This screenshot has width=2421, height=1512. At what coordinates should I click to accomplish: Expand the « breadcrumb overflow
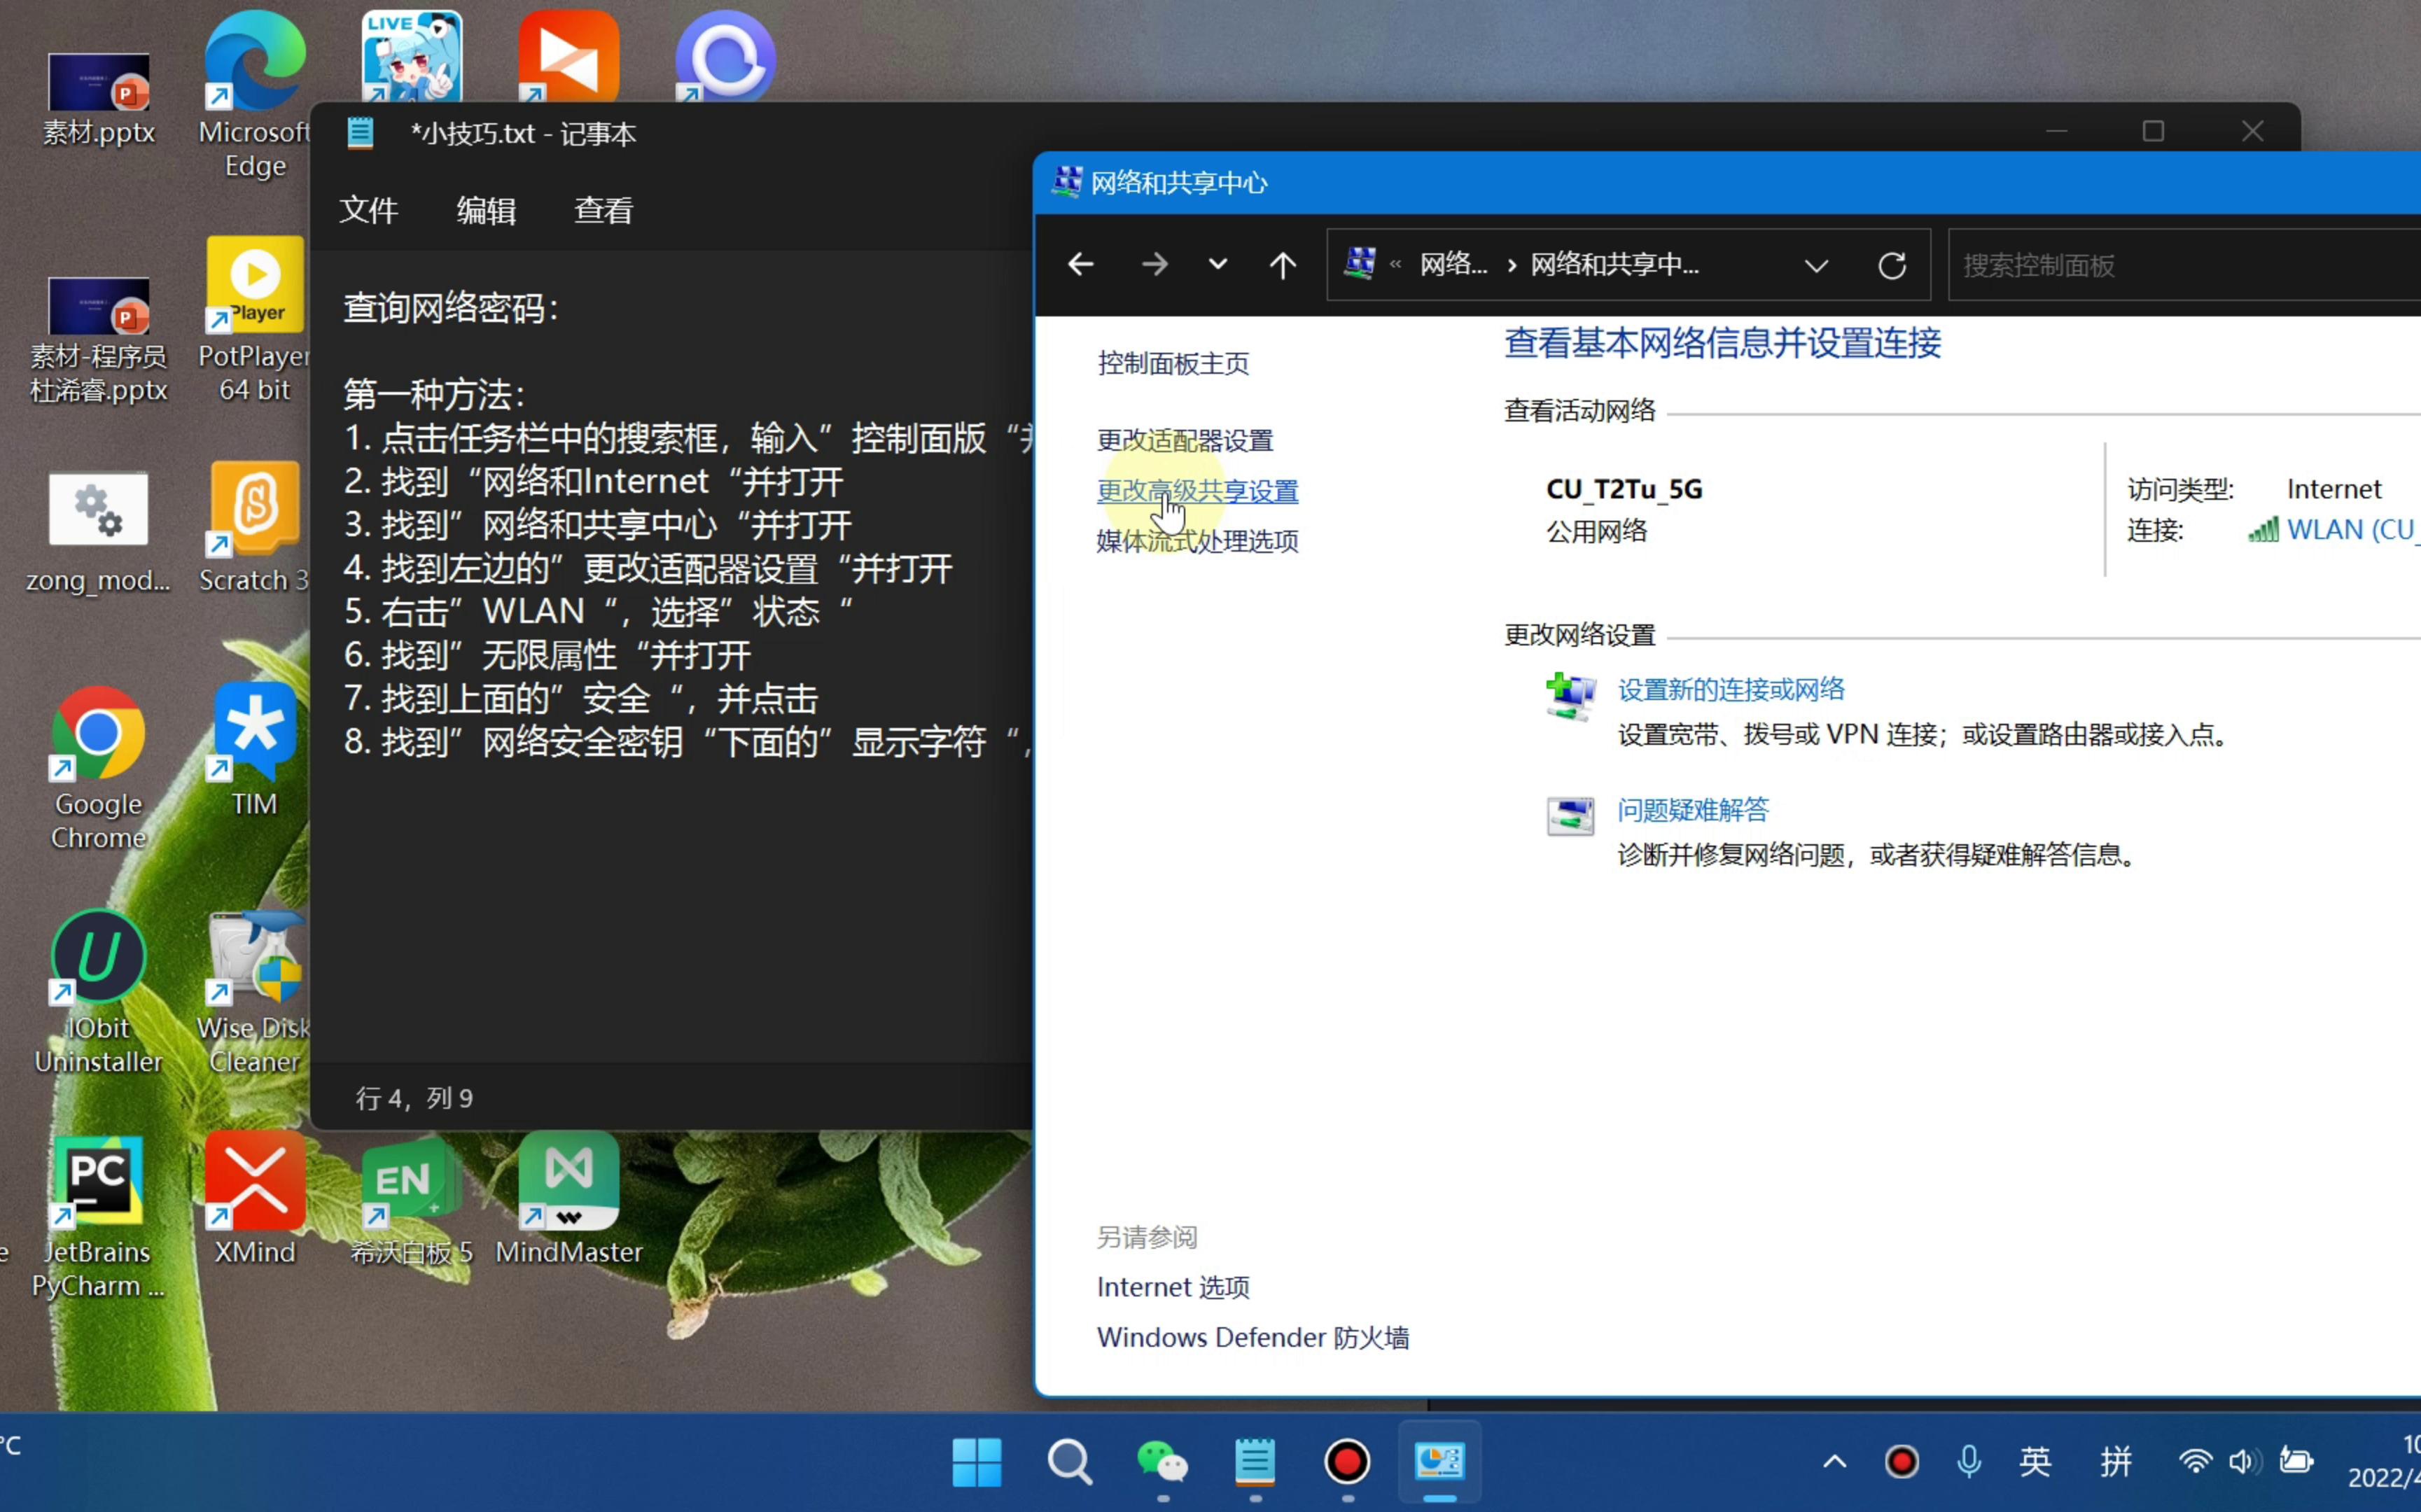pos(1395,265)
